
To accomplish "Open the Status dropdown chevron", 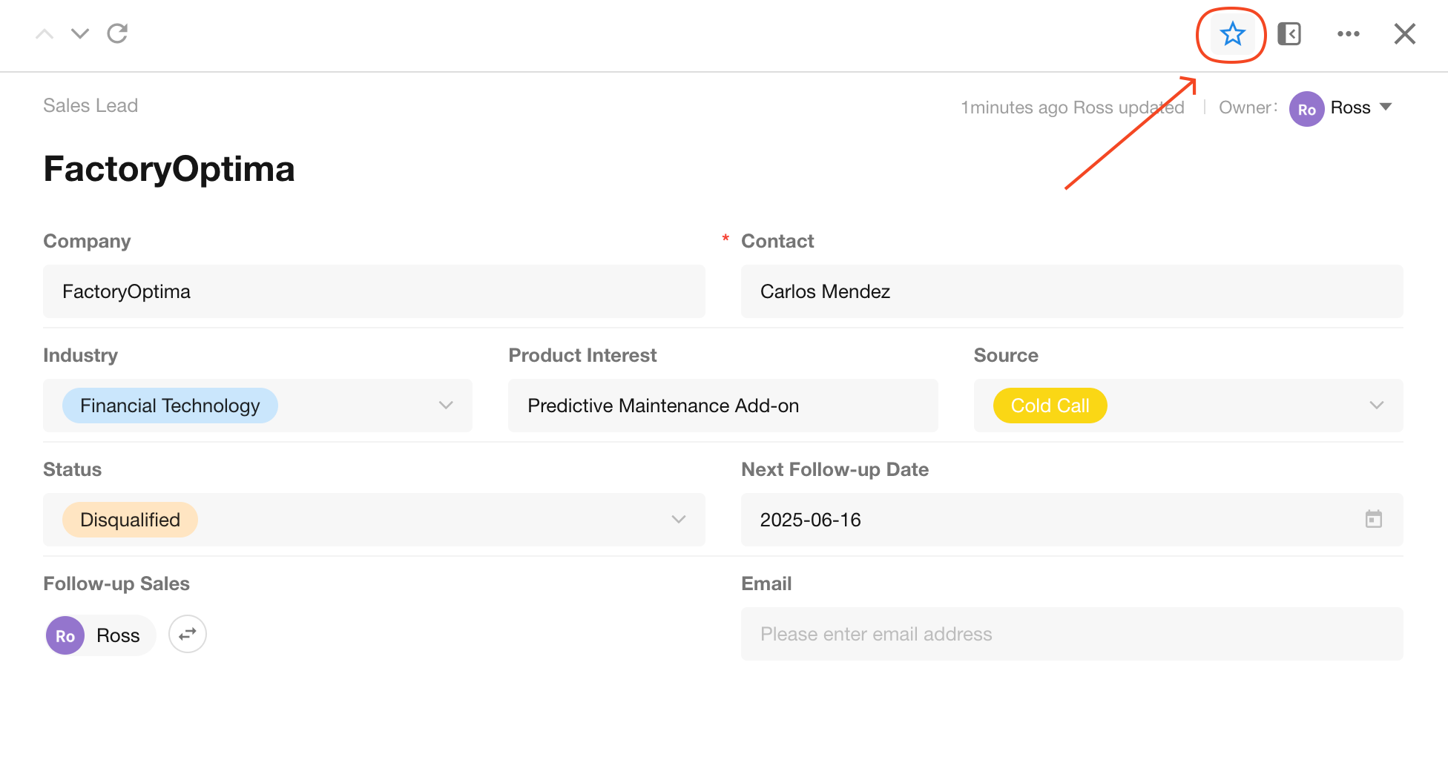I will (x=678, y=520).
